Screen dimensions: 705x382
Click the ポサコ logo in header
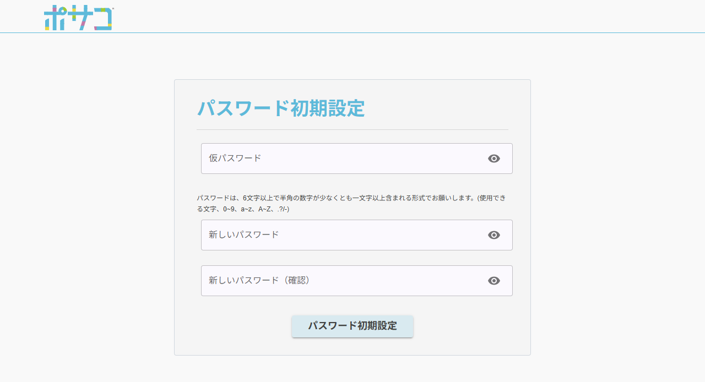tap(79, 18)
